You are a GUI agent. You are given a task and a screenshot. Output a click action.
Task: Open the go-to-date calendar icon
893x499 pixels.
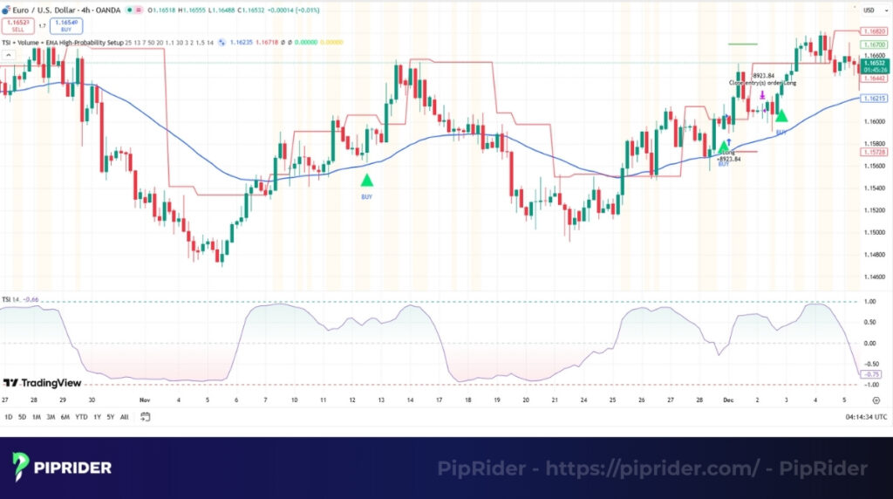click(x=147, y=417)
